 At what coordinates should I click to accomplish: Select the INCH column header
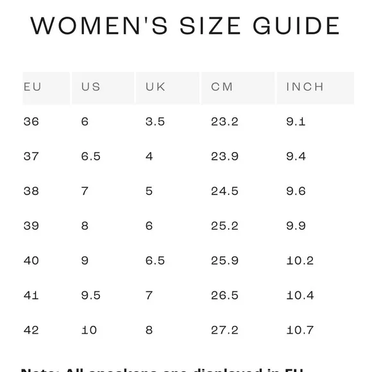(316, 88)
